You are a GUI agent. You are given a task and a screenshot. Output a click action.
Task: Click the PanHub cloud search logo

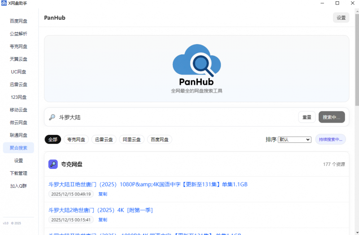pyautogui.click(x=197, y=65)
